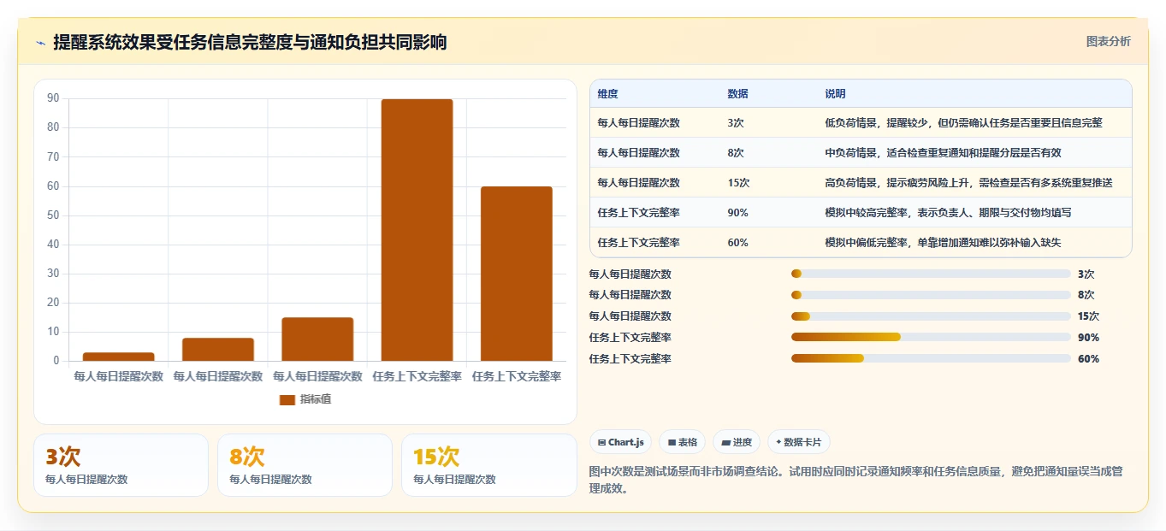Click the progress bar for 90%
The width and height of the screenshot is (1166, 531).
[931, 337]
